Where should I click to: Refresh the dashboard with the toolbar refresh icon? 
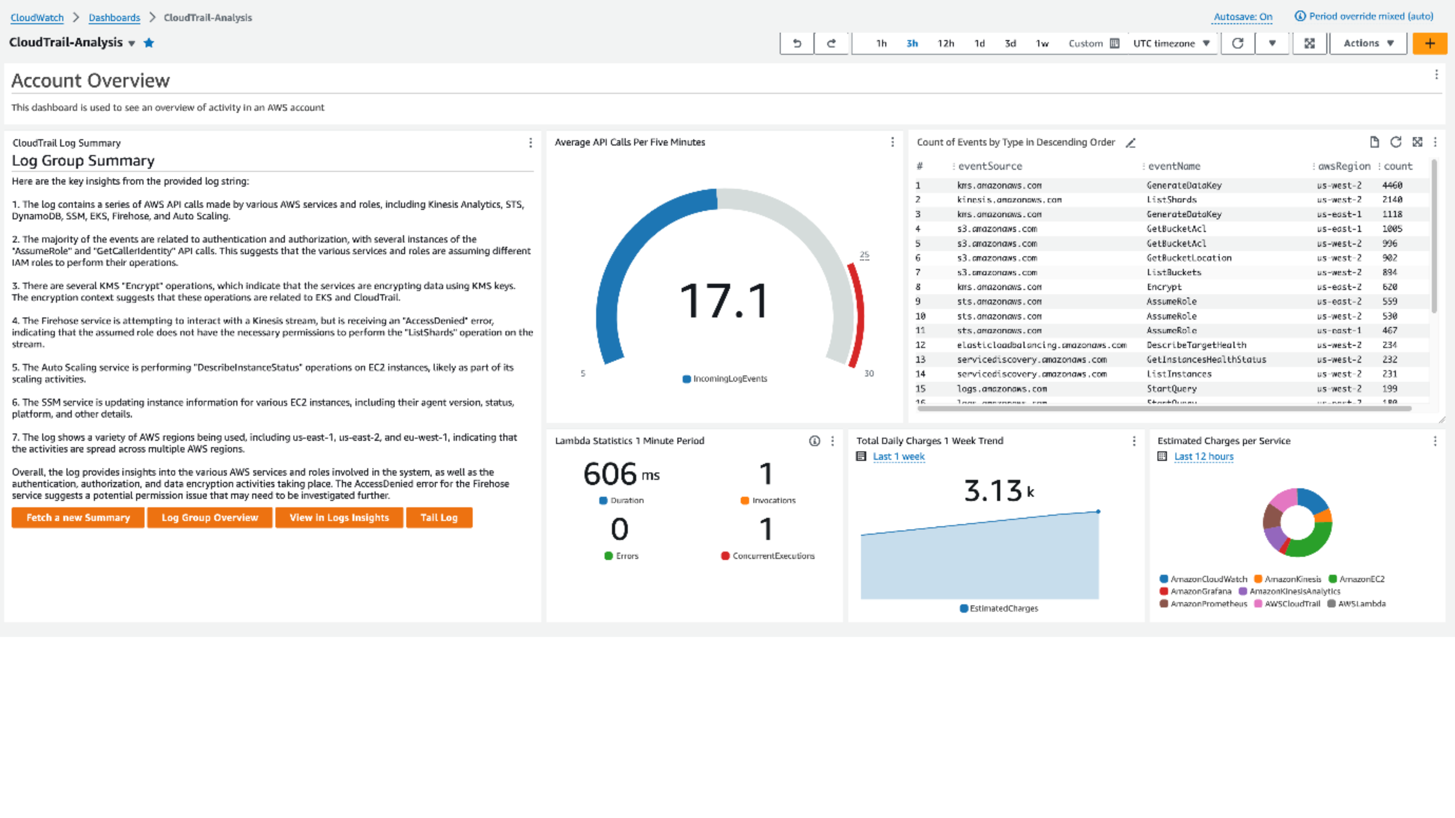(1238, 44)
